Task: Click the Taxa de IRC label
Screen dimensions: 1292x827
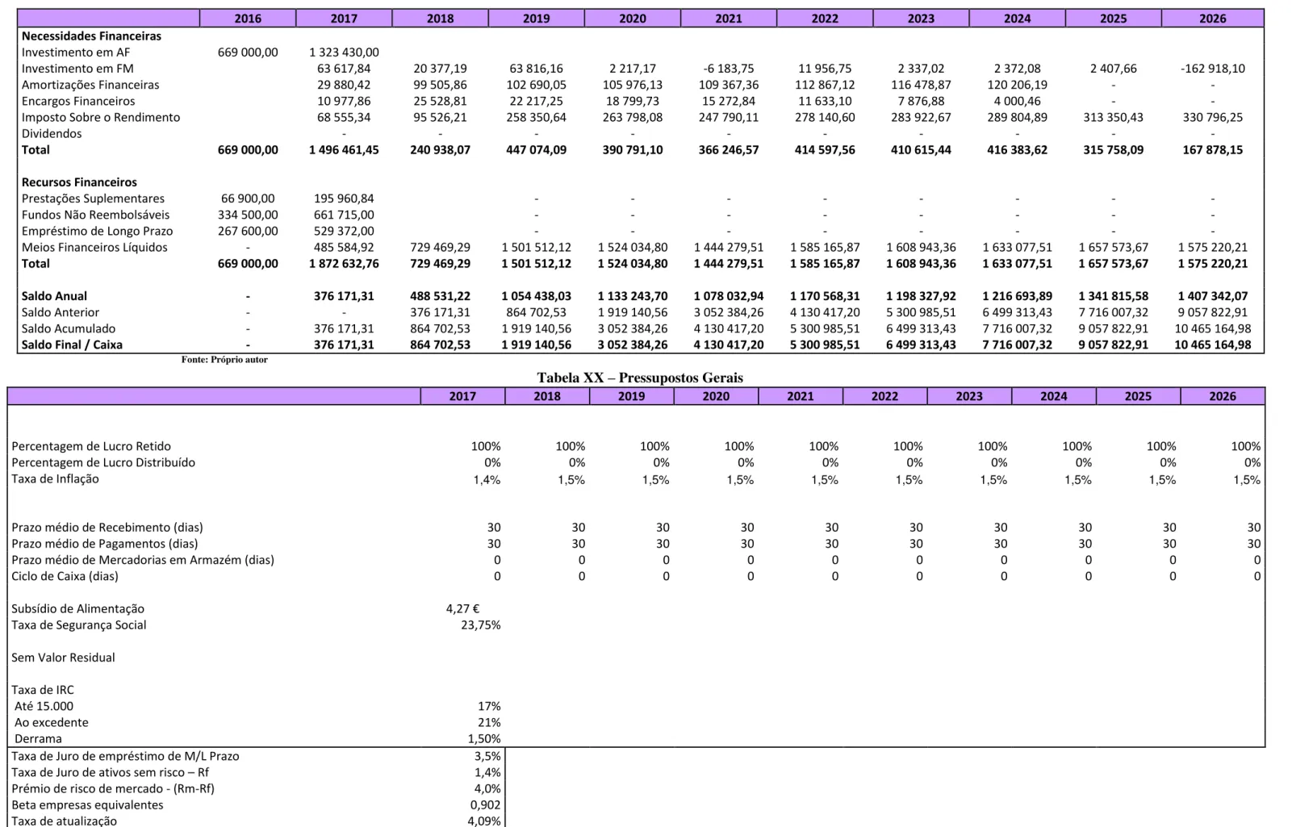Action: click(x=43, y=690)
